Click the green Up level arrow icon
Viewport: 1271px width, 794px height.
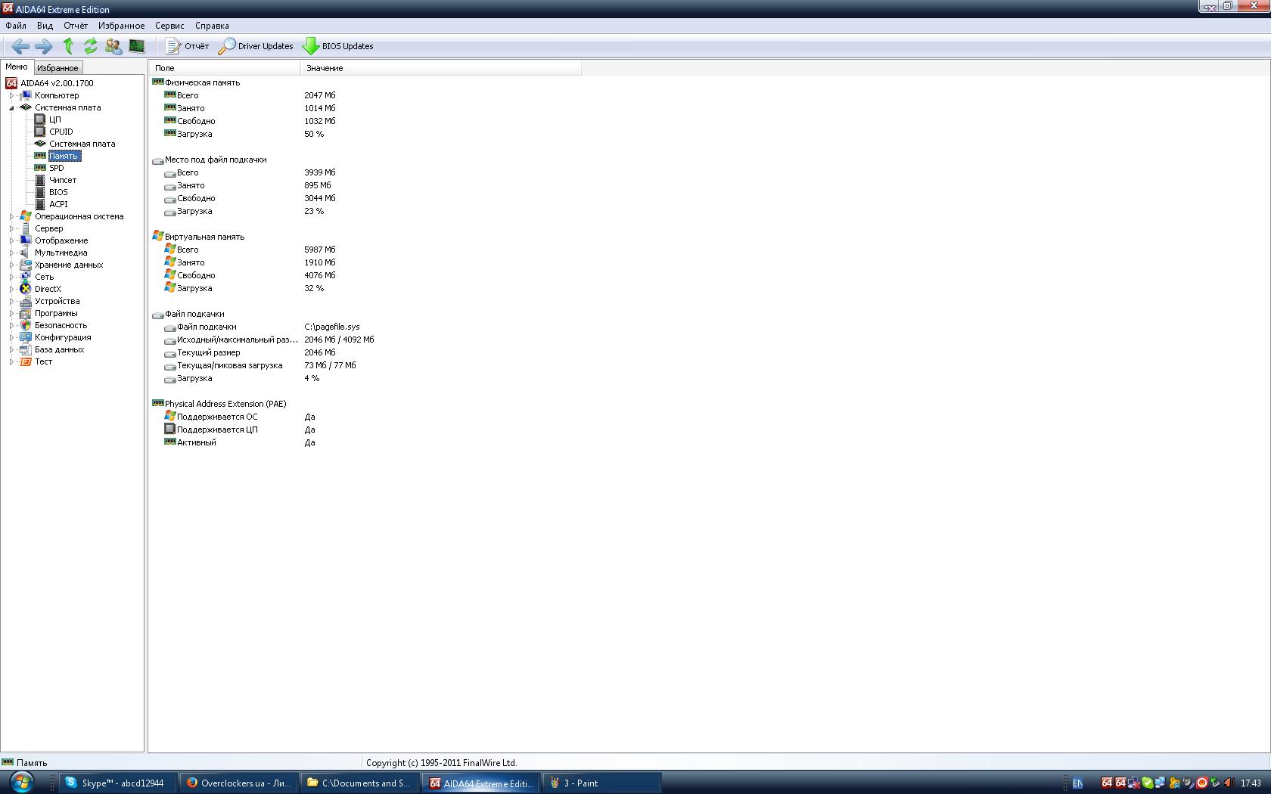point(68,46)
